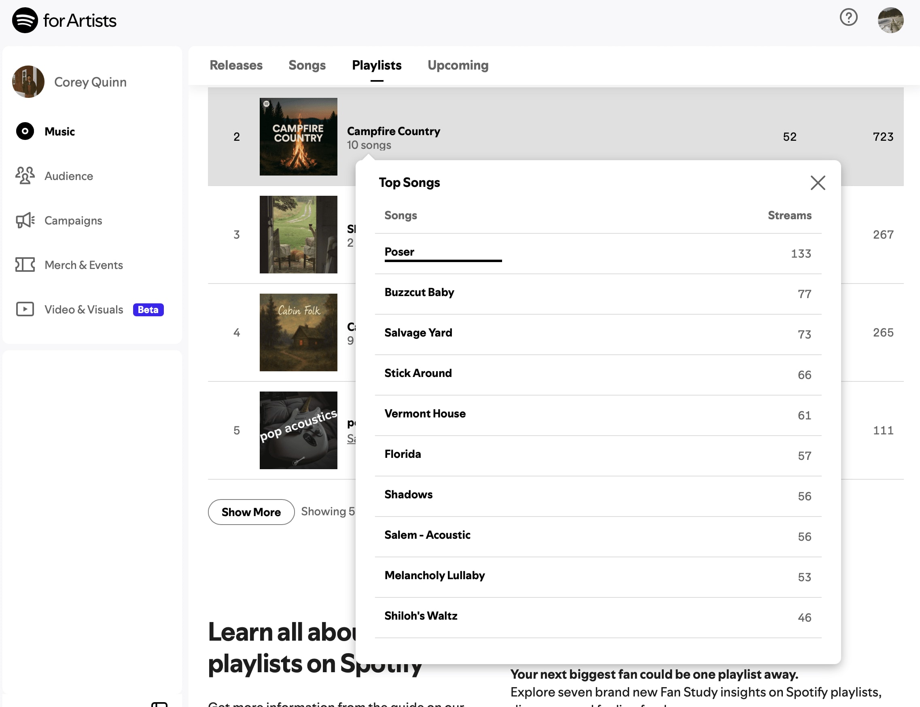
Task: Open the help question mark icon
Action: (x=848, y=18)
